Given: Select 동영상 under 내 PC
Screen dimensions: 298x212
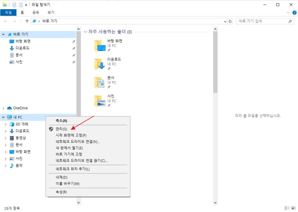Looking at the screenshot, I should [21, 138].
